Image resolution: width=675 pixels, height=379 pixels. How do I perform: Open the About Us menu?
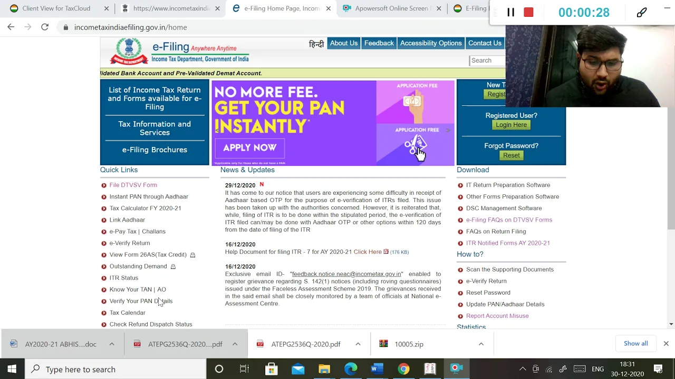(x=343, y=43)
